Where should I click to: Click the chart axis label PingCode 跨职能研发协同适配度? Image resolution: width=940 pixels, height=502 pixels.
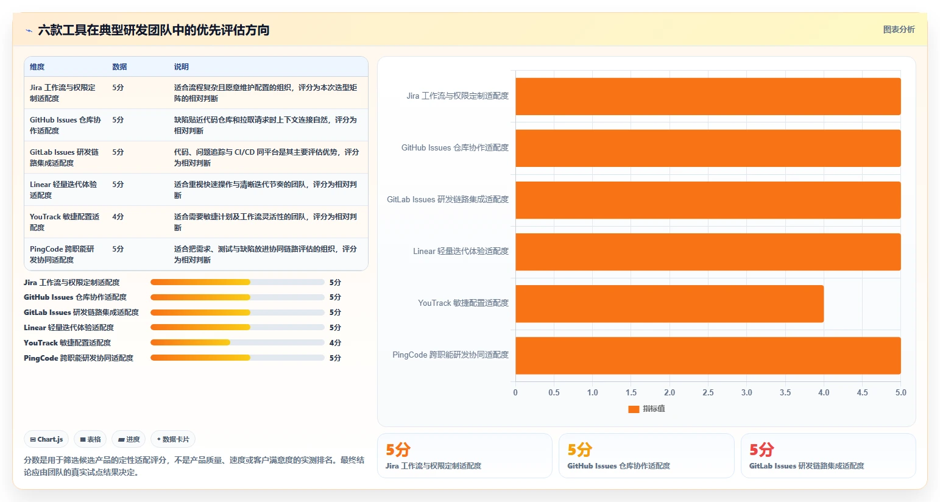click(450, 355)
